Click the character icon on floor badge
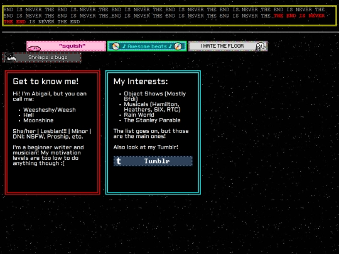 tap(261, 46)
